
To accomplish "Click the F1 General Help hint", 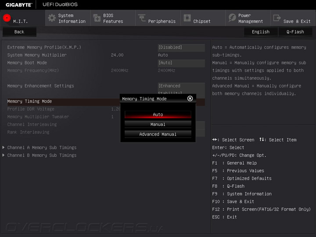I will point(234,163).
